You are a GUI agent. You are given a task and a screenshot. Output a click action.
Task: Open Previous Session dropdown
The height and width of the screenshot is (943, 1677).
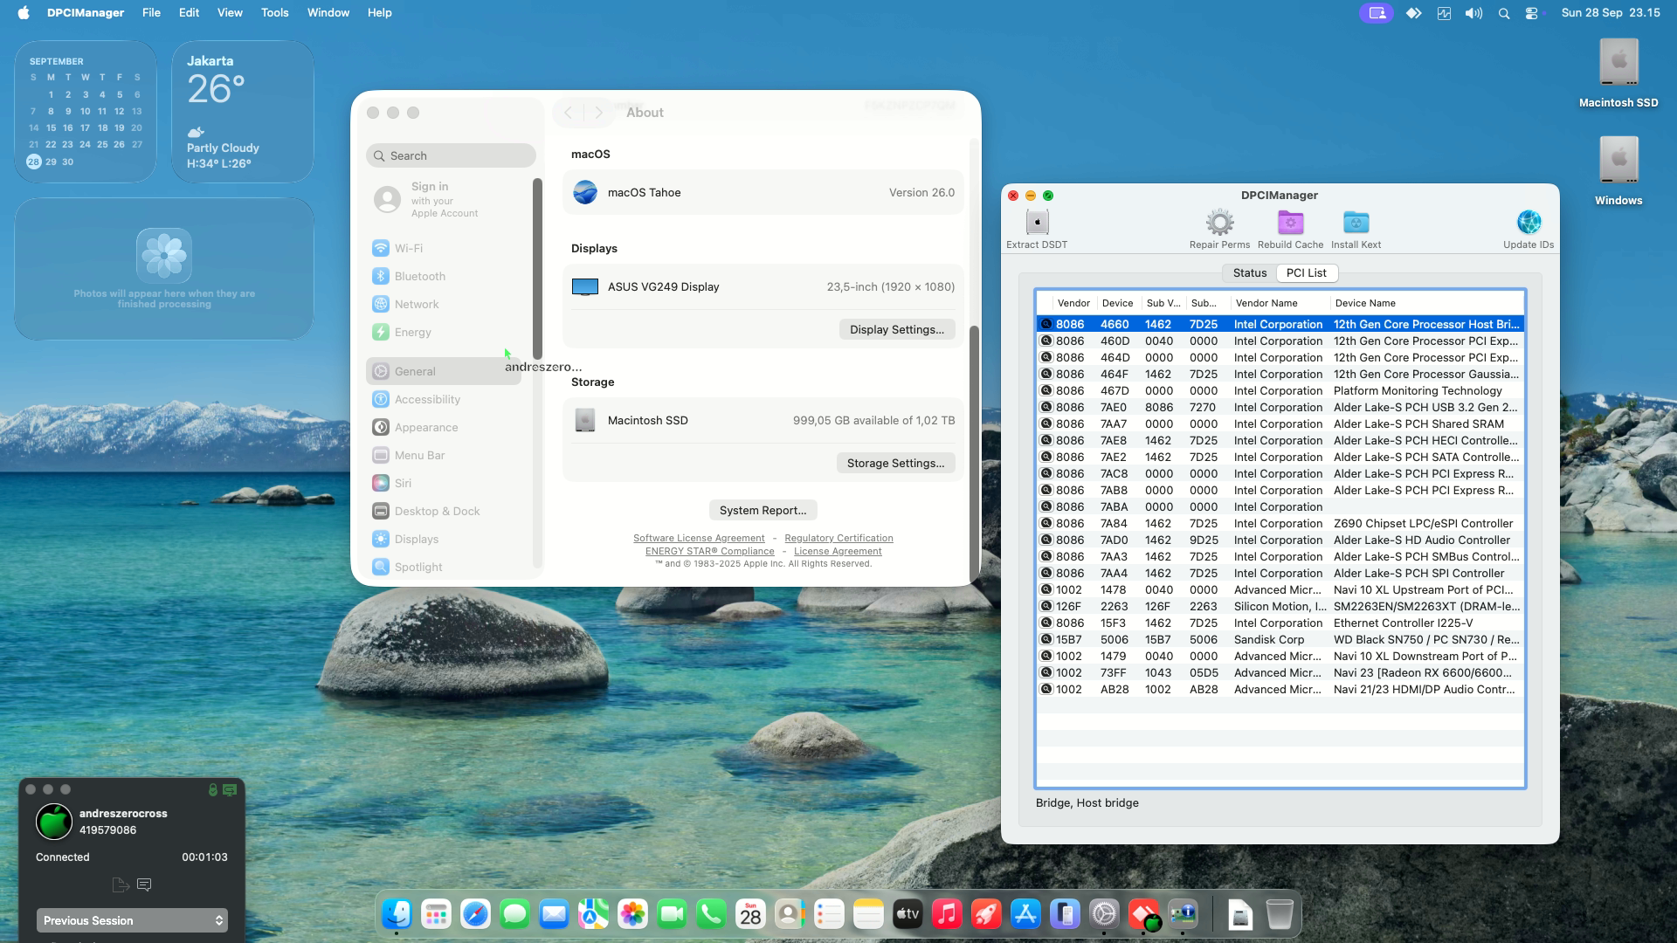click(x=132, y=920)
